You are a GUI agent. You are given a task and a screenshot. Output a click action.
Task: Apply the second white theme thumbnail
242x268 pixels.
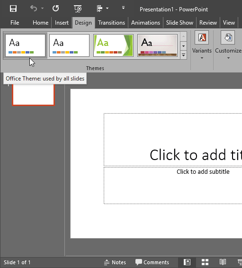70,45
